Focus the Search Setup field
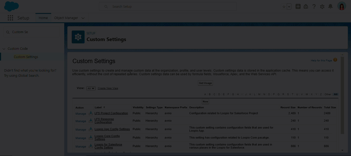This screenshot has width=351, height=156. (168, 7)
